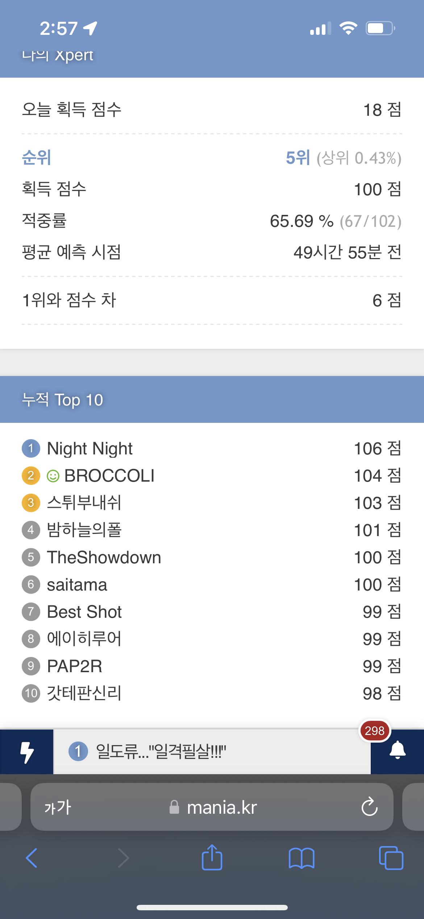The image size is (424, 919).
Task: Tap the 누적 Top 10 header
Action: (62, 400)
